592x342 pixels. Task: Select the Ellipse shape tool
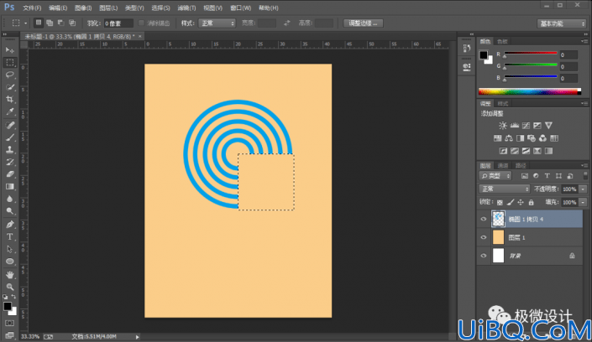click(10, 262)
